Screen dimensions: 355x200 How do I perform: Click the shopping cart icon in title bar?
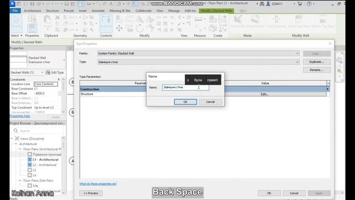coord(300,4)
